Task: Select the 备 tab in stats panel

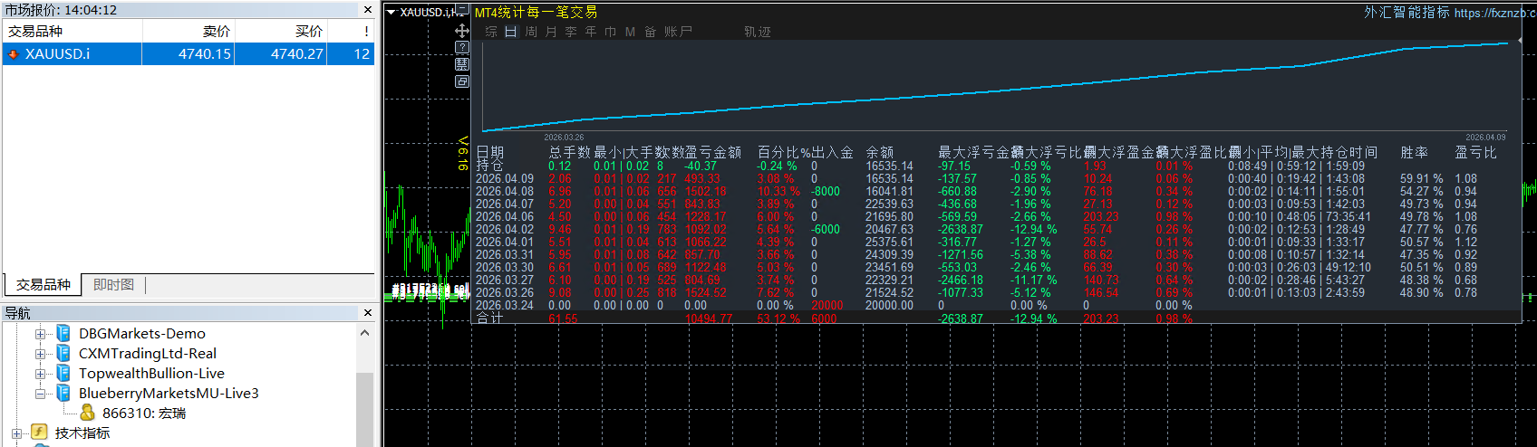Action: [650, 32]
